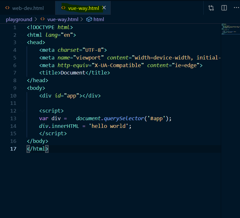Viewport: 240px width, 218px height.
Task: Close the vue-way.html tab
Action: (x=104, y=8)
